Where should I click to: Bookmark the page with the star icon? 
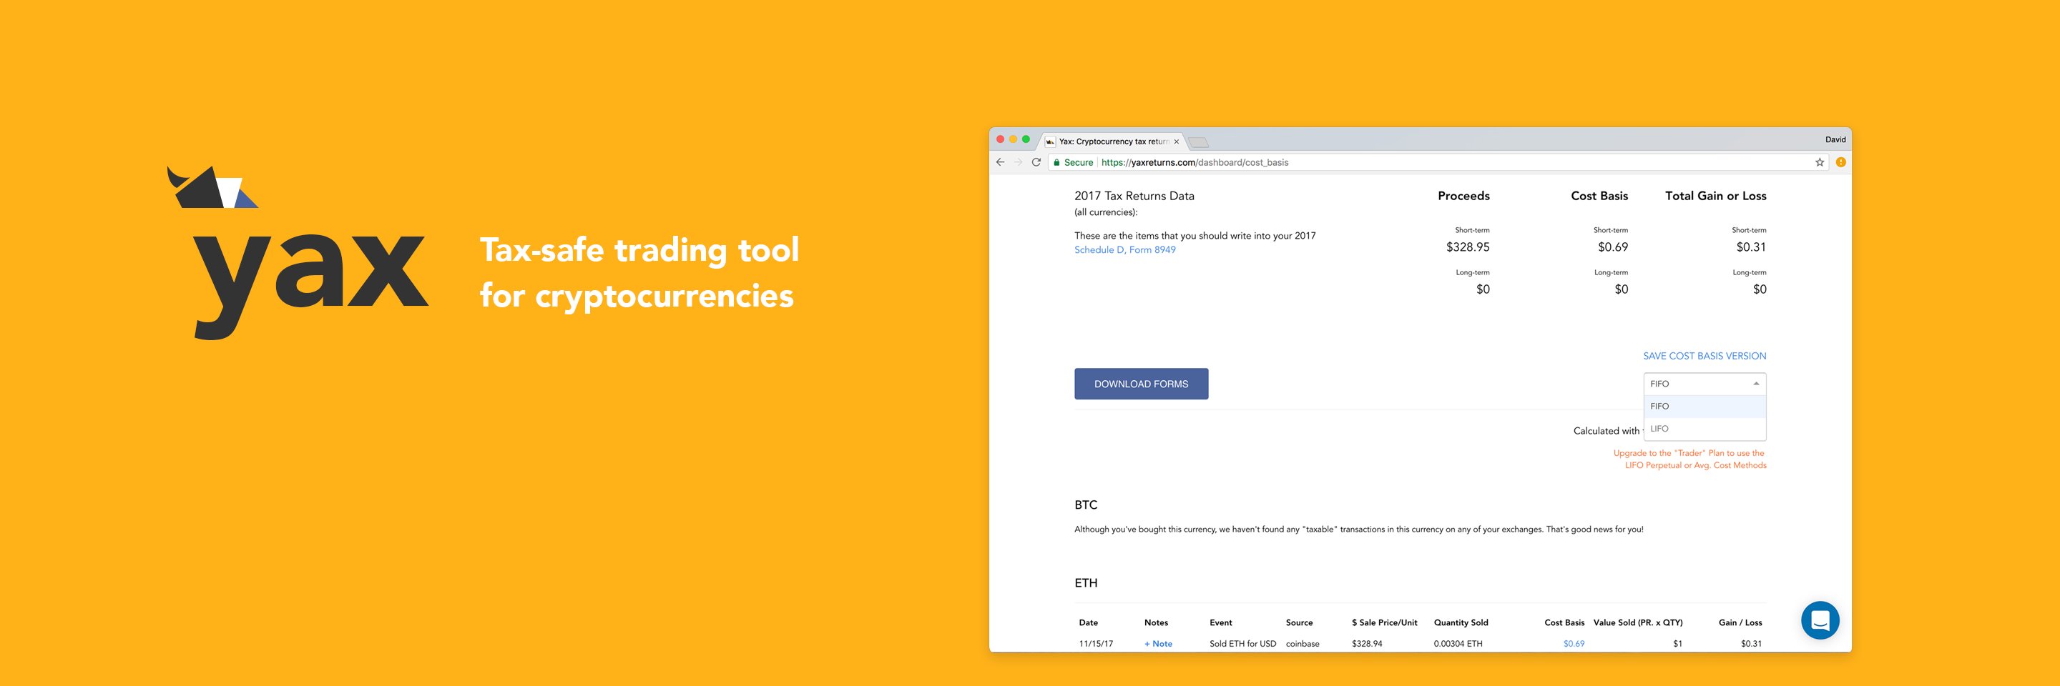(x=1819, y=162)
